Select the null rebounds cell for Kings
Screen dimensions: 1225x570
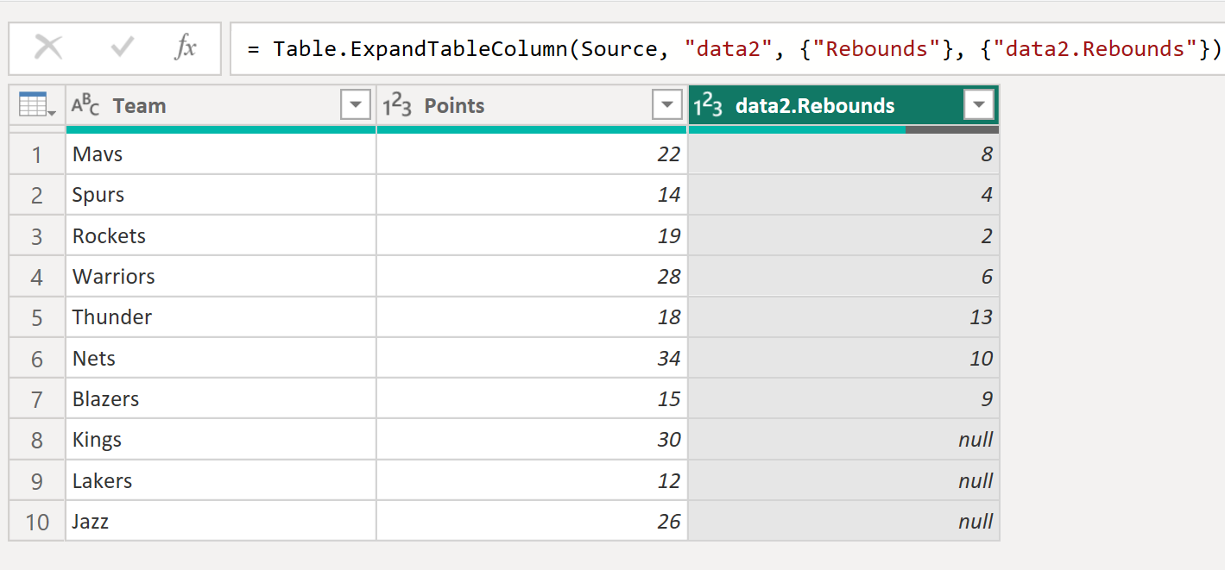pos(843,440)
